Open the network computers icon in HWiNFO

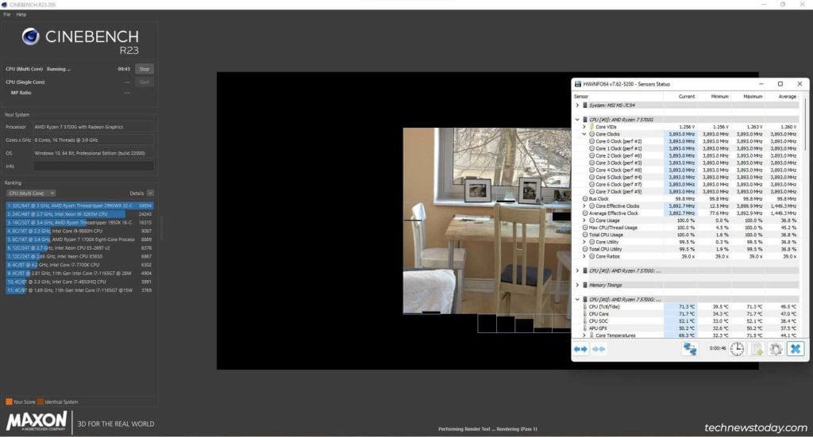(x=690, y=349)
